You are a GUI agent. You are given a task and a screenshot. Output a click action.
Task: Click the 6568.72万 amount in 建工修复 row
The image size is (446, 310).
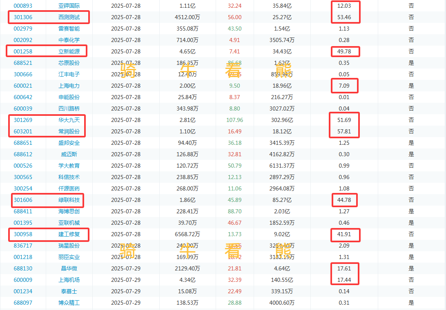pos(187,234)
